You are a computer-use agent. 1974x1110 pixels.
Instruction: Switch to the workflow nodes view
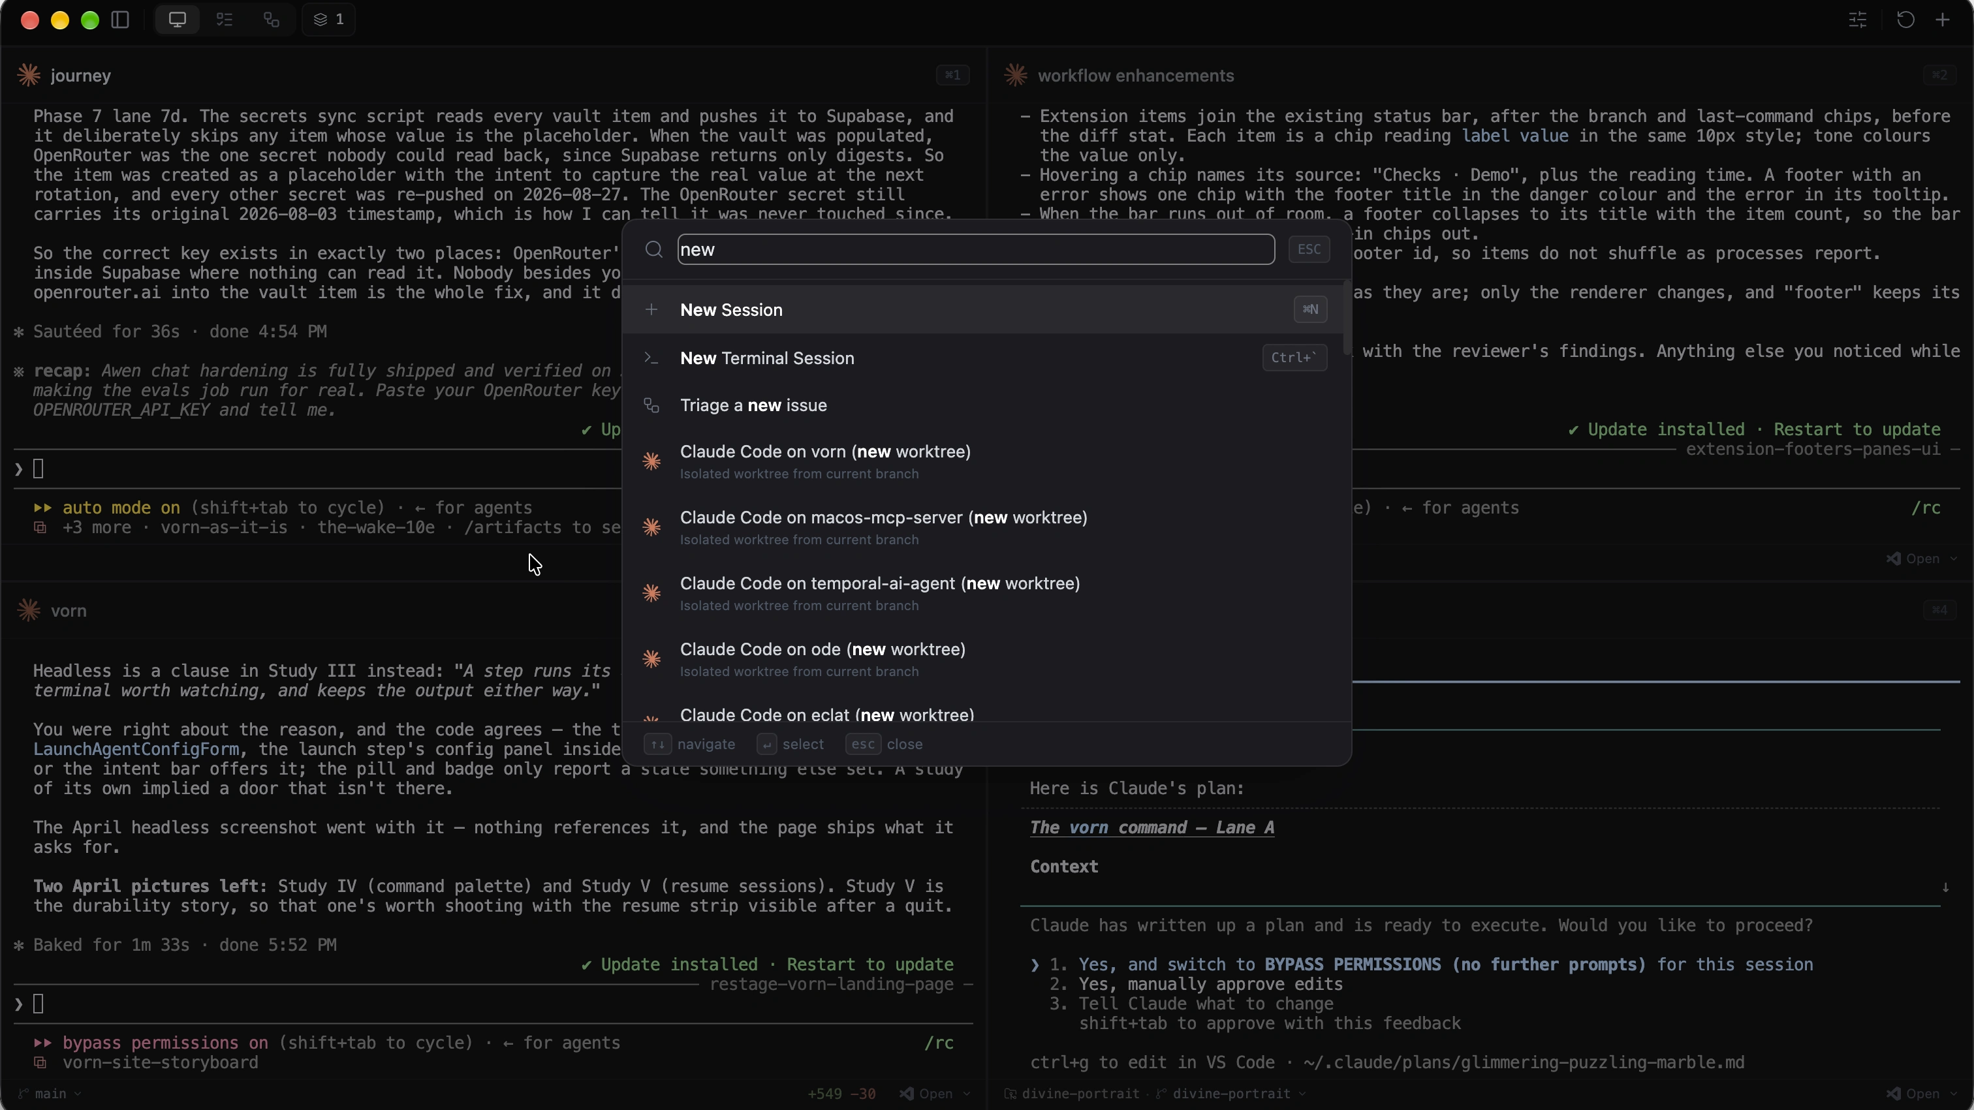pyautogui.click(x=272, y=19)
